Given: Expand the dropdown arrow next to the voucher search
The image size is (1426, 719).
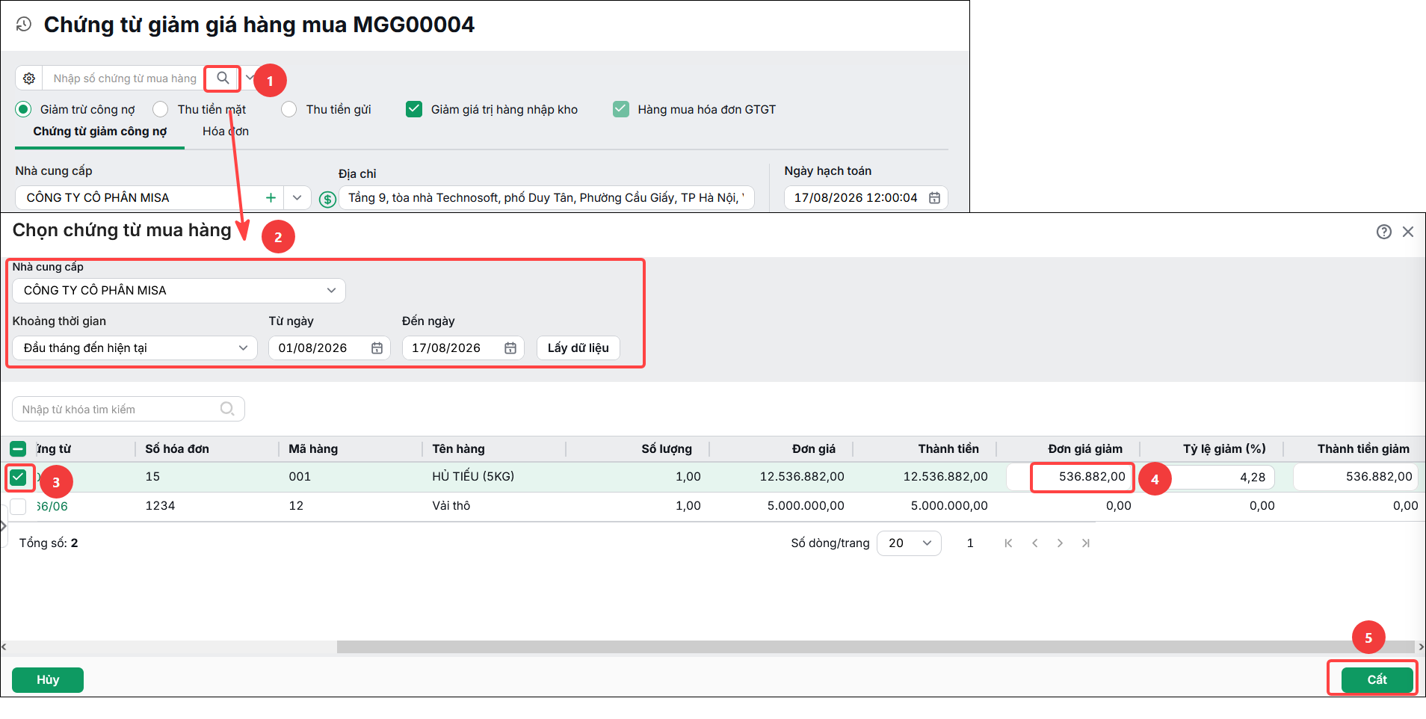Looking at the screenshot, I should click(250, 78).
